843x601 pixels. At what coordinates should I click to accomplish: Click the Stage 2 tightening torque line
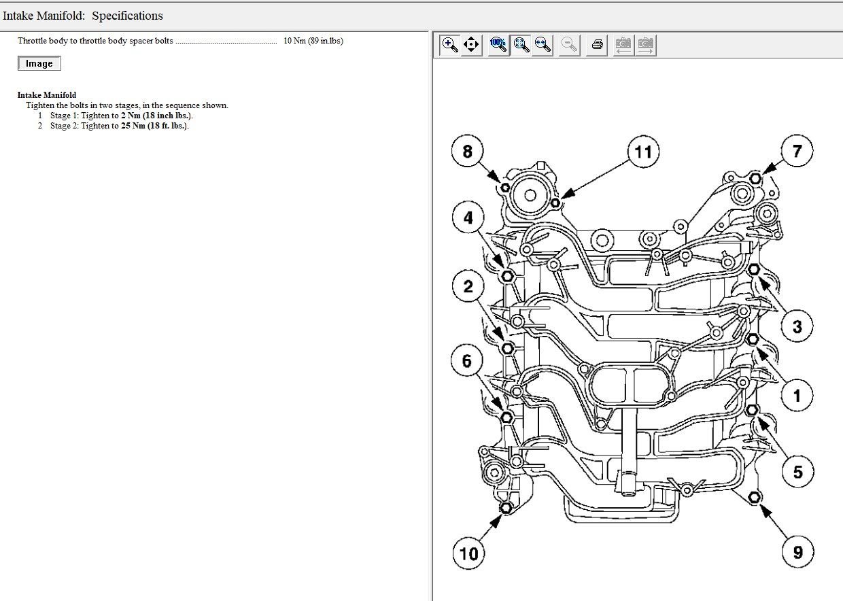[x=119, y=126]
